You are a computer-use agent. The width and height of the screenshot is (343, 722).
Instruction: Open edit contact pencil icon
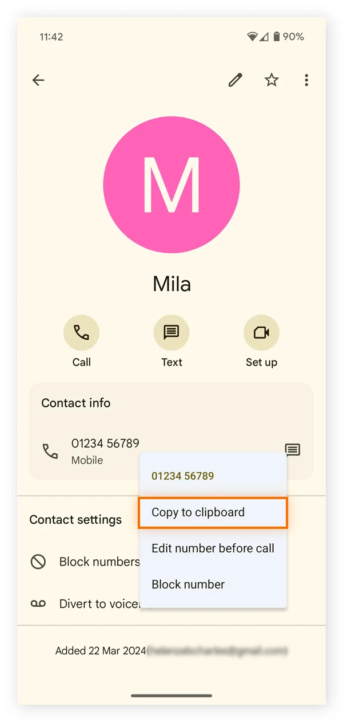click(x=235, y=80)
